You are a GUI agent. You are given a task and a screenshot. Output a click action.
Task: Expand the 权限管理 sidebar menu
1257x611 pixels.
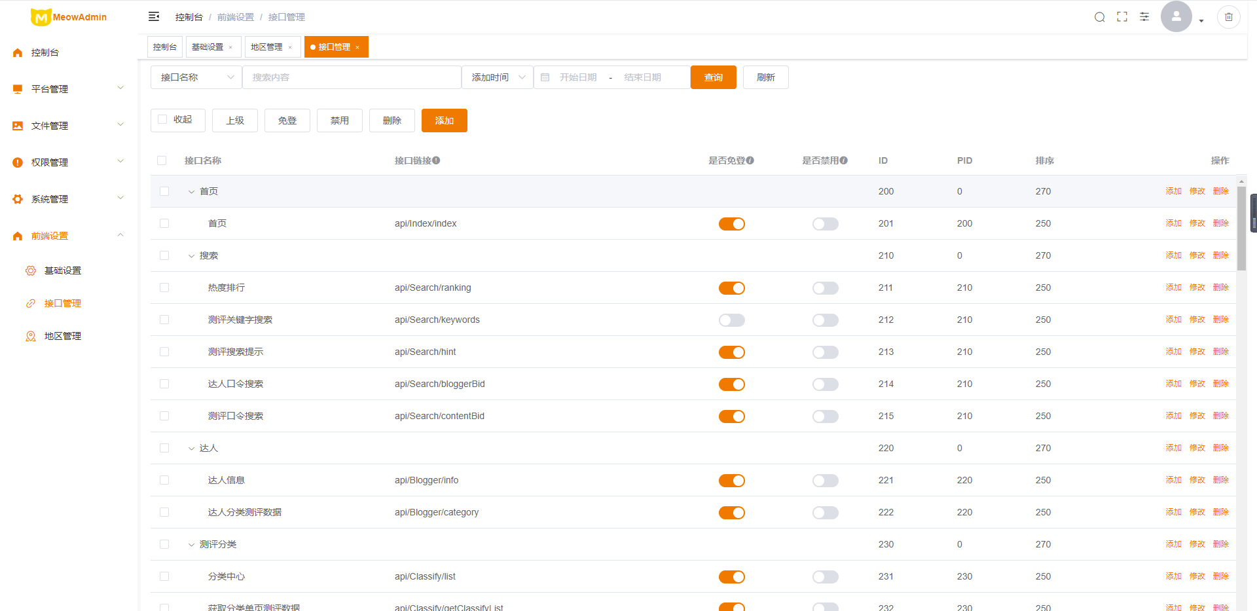(120, 161)
